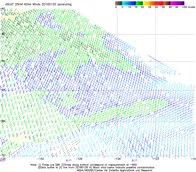Click the cyan 5-10 knots legend color
The image size is (196, 172).
[x=125, y=3]
